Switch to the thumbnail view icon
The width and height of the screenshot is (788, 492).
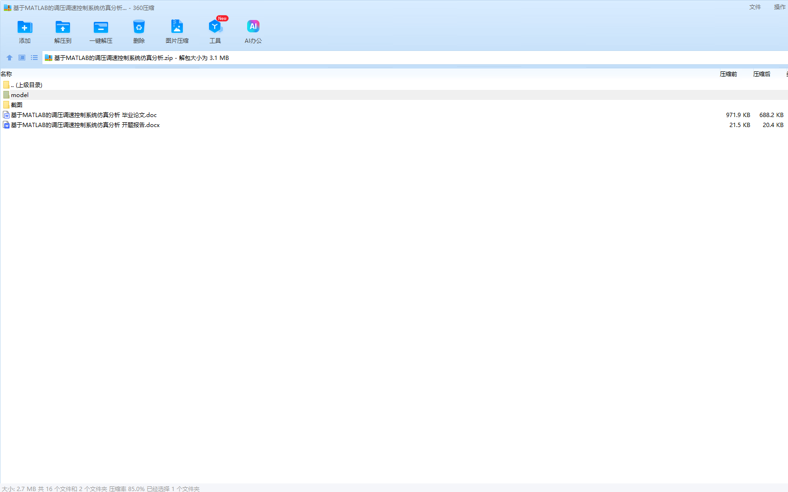point(22,58)
